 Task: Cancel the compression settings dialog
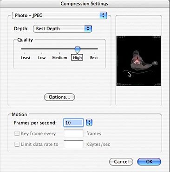pyautogui.click(x=121, y=162)
